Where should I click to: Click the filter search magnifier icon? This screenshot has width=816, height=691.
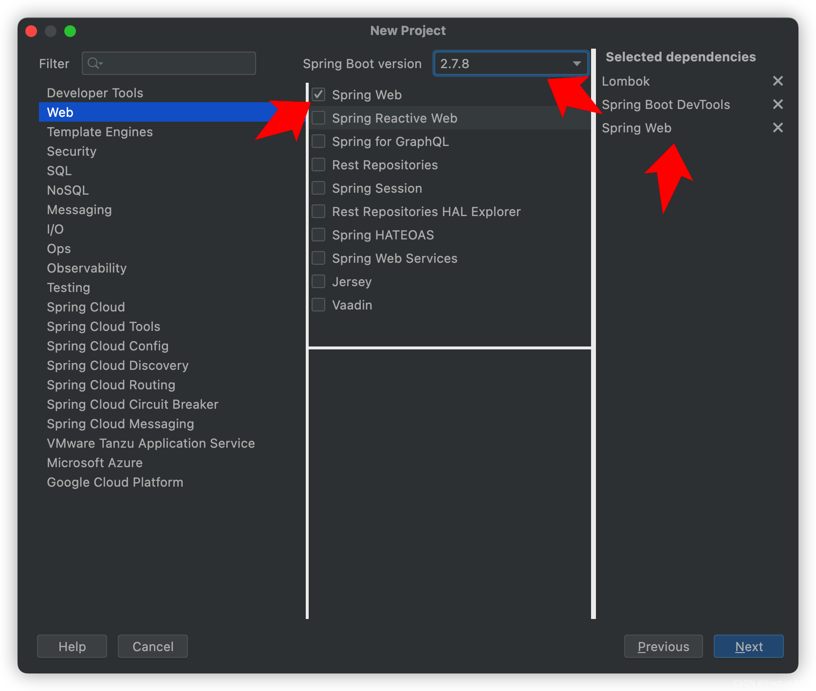pyautogui.click(x=94, y=63)
